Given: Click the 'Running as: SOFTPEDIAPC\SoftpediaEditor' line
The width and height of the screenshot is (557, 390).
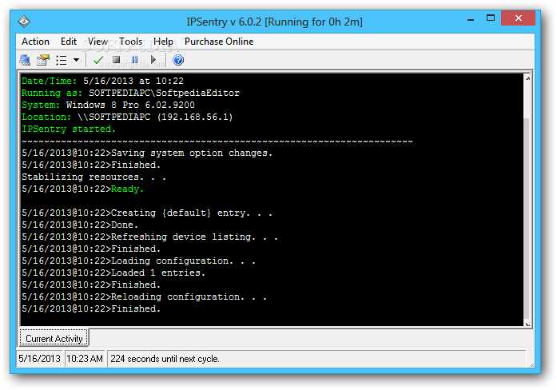Looking at the screenshot, I should (130, 93).
